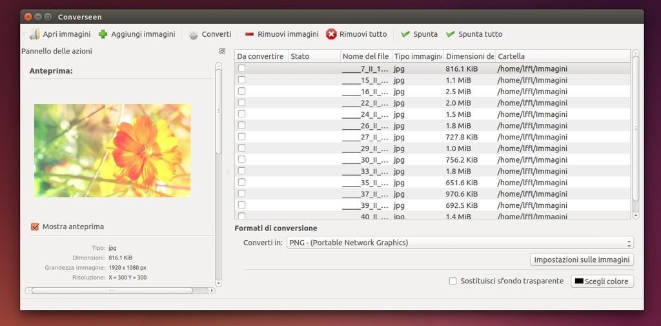Click the Spunta checkmark icon
Image resolution: width=661 pixels, height=326 pixels.
click(405, 34)
